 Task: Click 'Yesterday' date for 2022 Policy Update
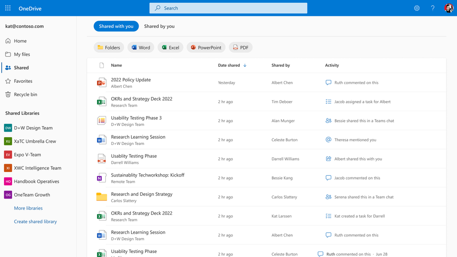coord(226,83)
